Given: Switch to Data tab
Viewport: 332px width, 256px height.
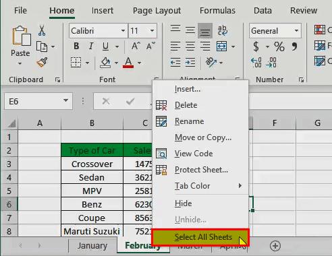Looking at the screenshot, I should tap(262, 11).
